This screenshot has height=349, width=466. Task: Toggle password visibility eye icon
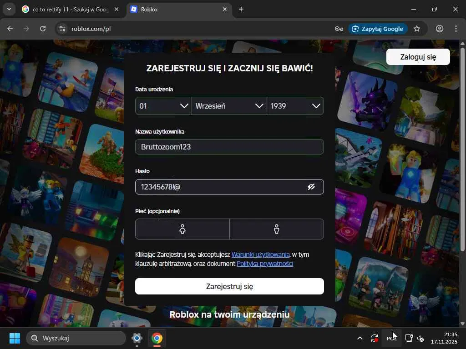[x=311, y=187]
